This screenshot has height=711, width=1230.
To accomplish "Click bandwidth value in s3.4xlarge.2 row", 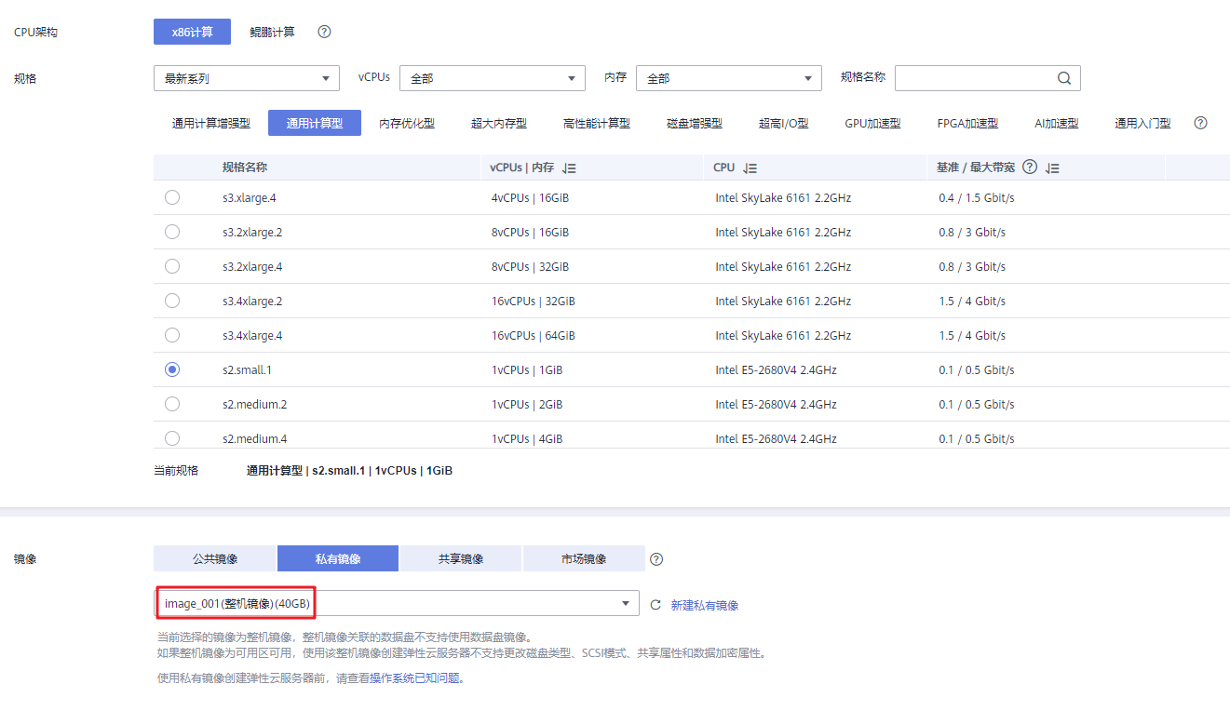I will pos(973,302).
